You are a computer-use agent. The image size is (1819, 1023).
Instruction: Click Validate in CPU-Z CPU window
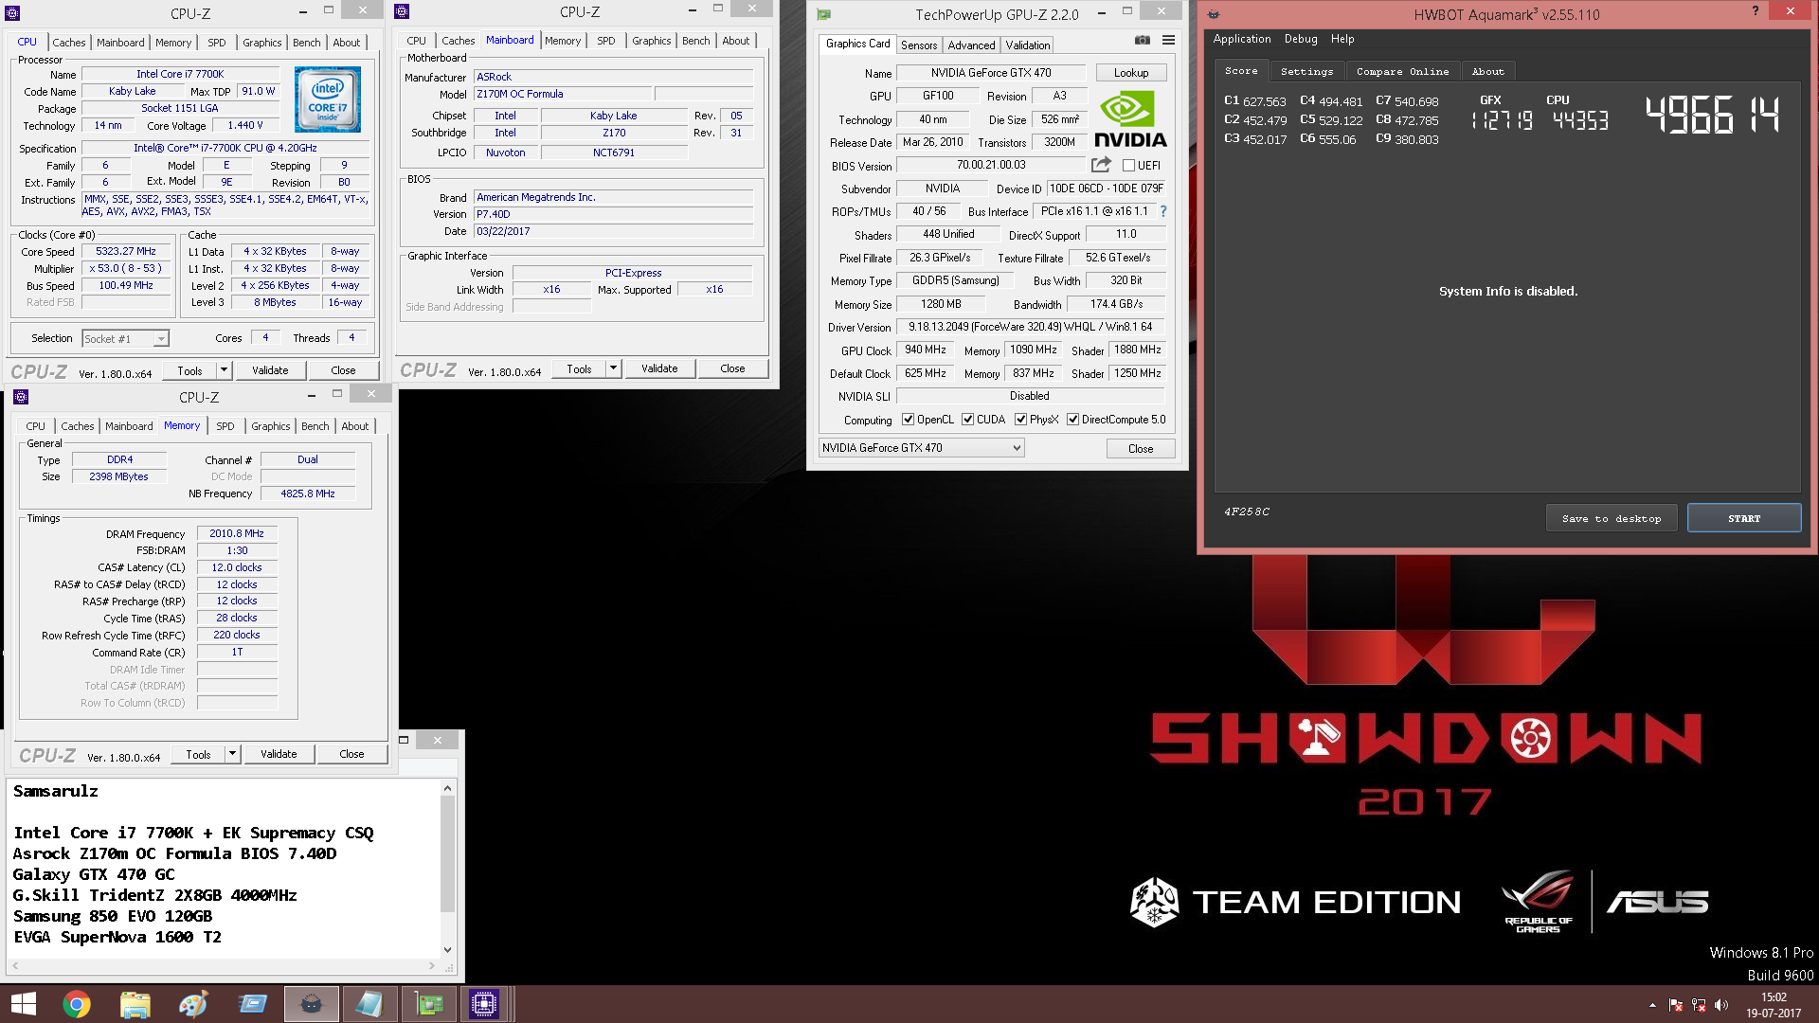point(270,370)
